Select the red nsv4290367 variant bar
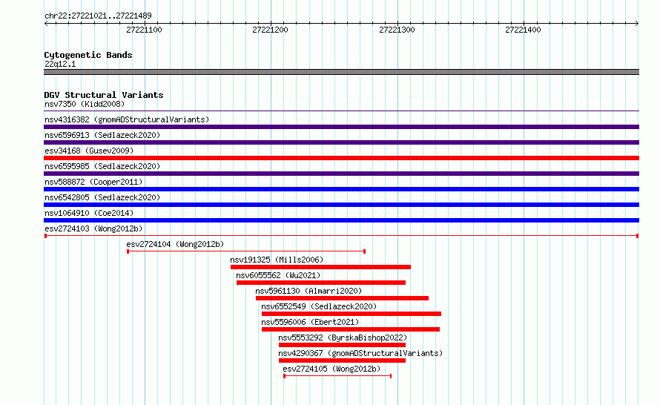This screenshot has width=660, height=405. (x=342, y=360)
